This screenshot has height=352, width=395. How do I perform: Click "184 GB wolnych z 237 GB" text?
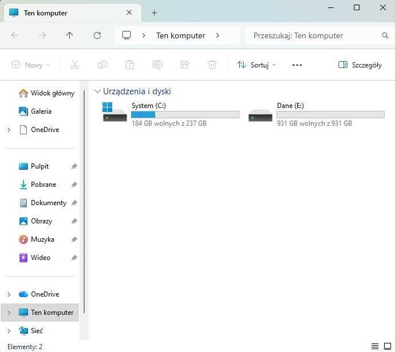tap(169, 123)
